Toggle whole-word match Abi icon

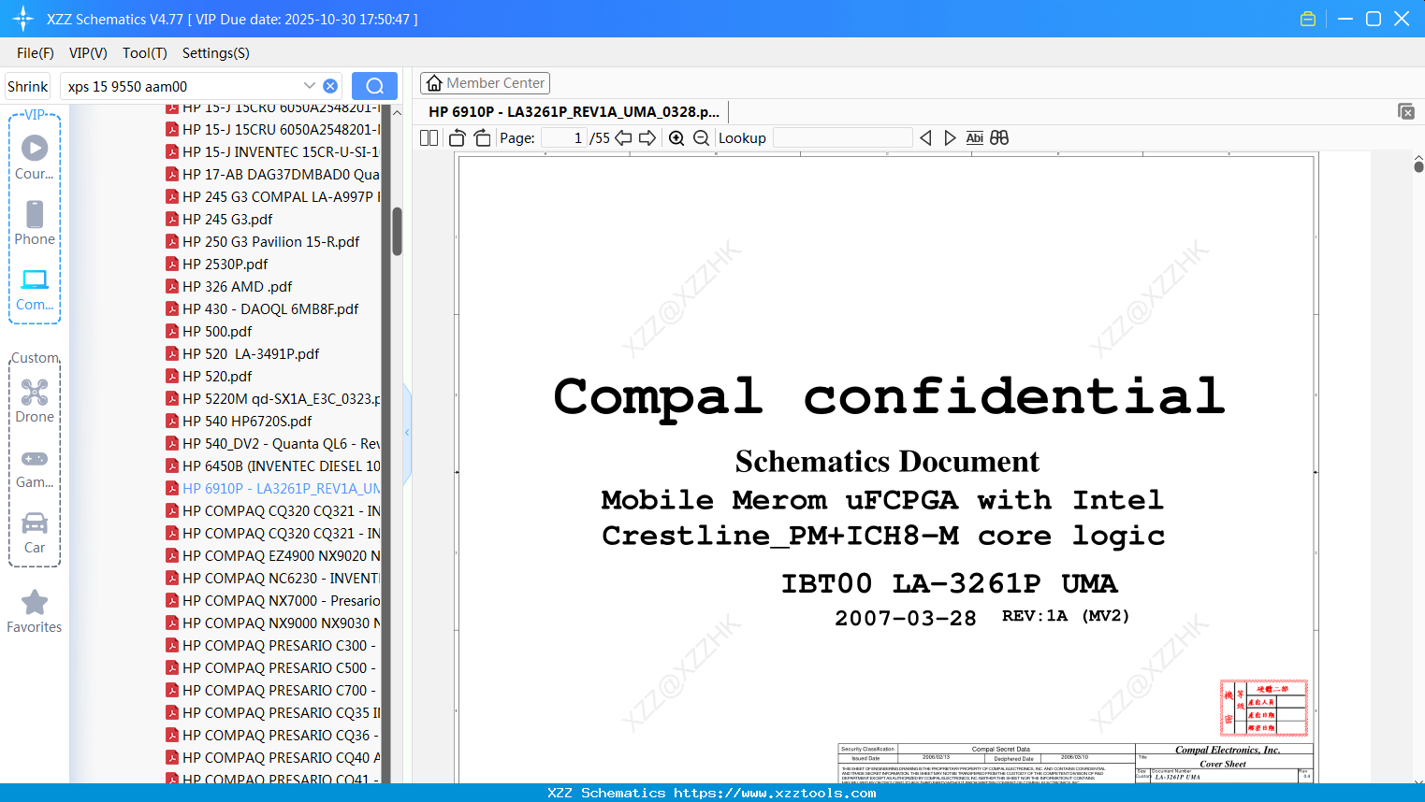coord(974,138)
